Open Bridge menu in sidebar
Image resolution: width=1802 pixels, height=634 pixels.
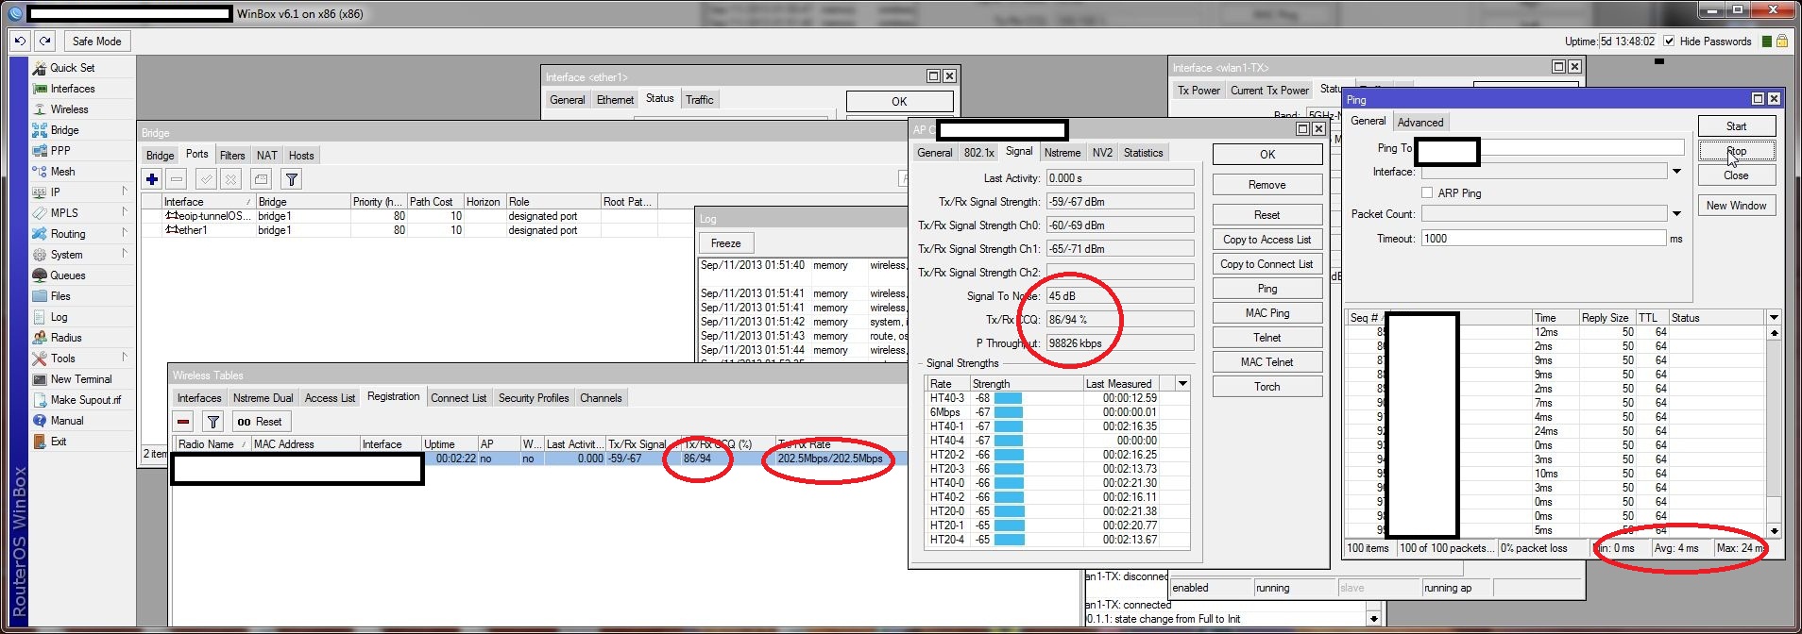point(64,130)
